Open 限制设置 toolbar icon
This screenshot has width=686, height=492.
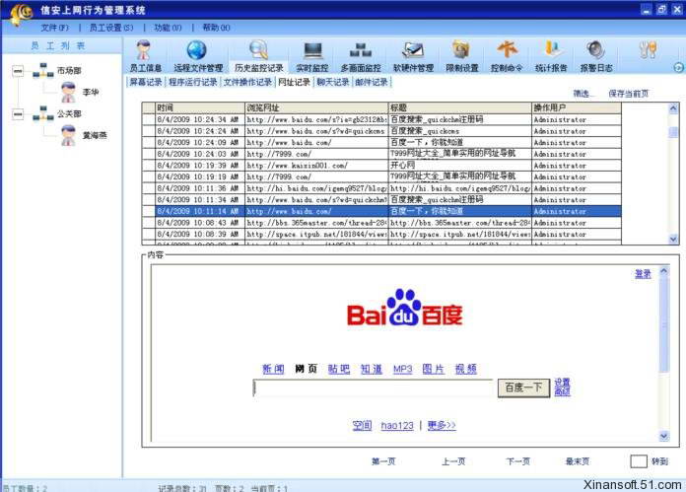tap(461, 55)
